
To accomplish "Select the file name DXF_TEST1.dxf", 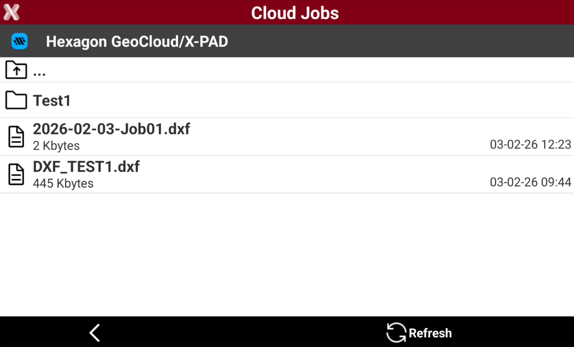I will tap(86, 167).
